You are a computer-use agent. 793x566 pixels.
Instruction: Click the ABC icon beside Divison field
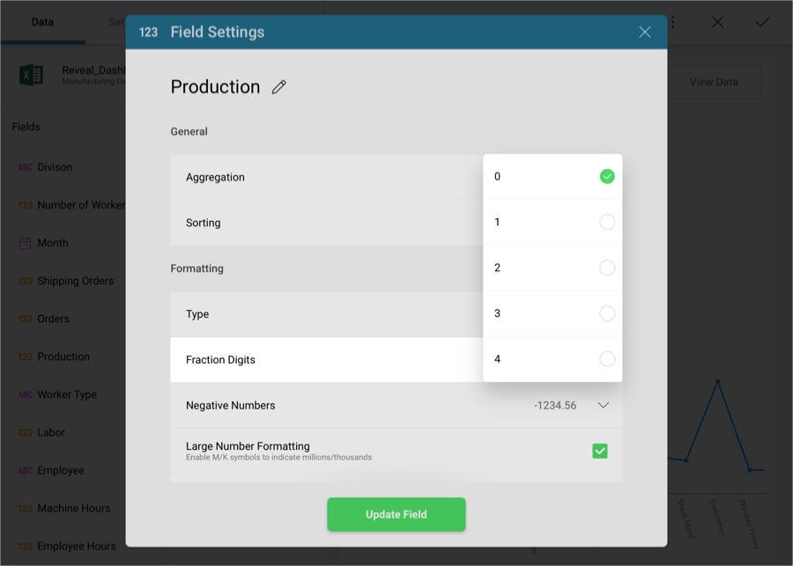(x=24, y=166)
